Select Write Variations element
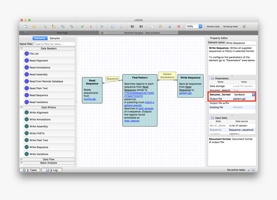This screenshot has height=200, width=277. 49,154
